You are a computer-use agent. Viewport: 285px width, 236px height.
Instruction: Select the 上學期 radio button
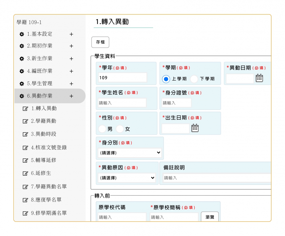pos(166,79)
